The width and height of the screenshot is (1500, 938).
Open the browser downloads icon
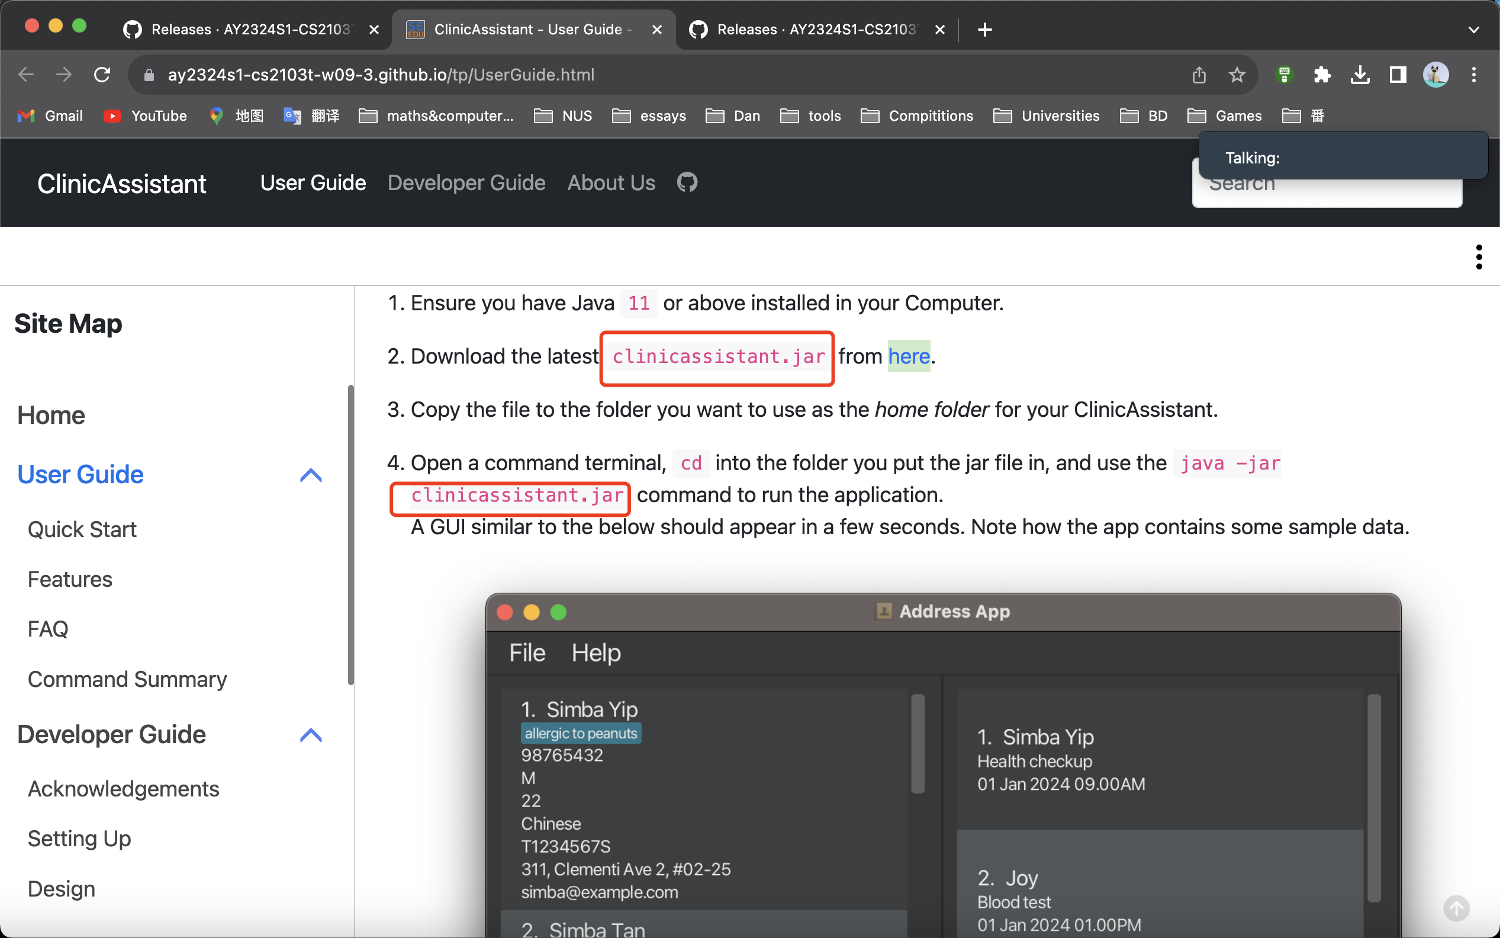pos(1360,75)
